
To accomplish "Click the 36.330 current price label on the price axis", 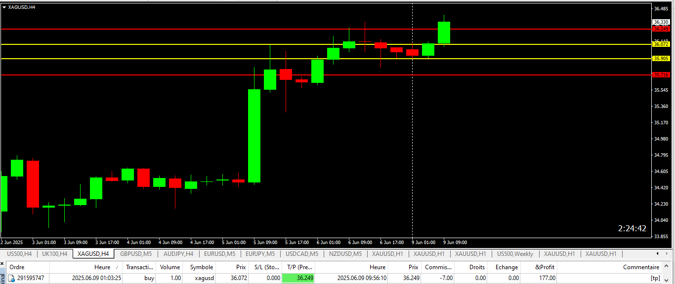I will click(x=661, y=22).
